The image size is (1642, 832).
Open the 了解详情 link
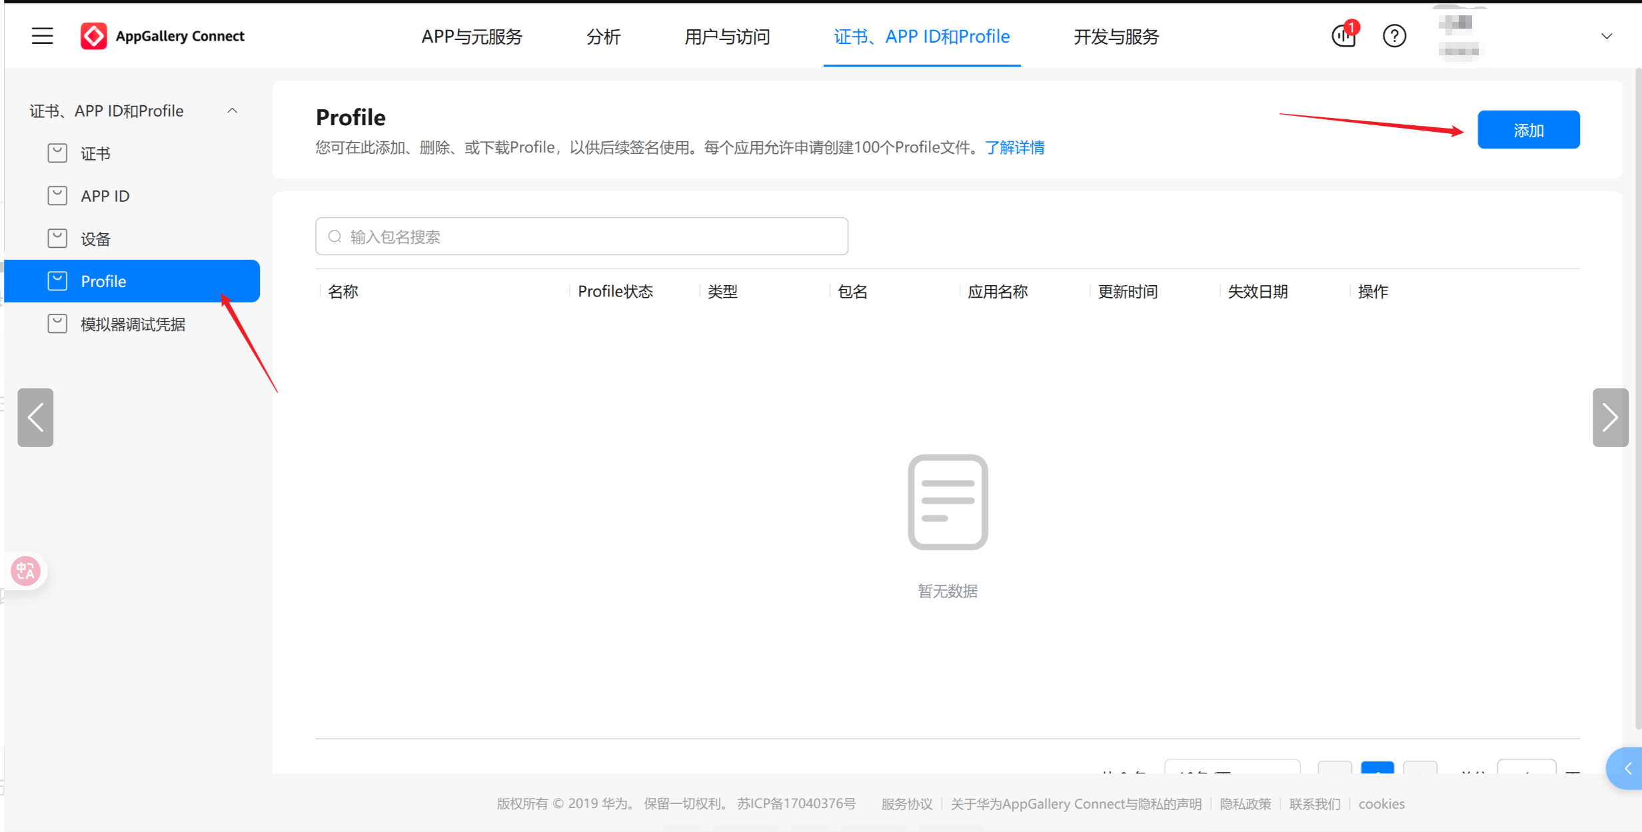tap(1015, 147)
